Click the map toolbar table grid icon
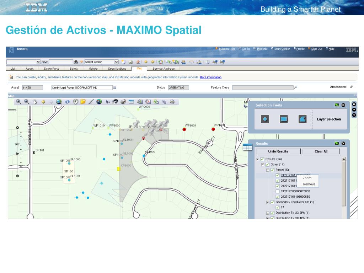The height and width of the screenshot is (273, 364). pos(132,102)
